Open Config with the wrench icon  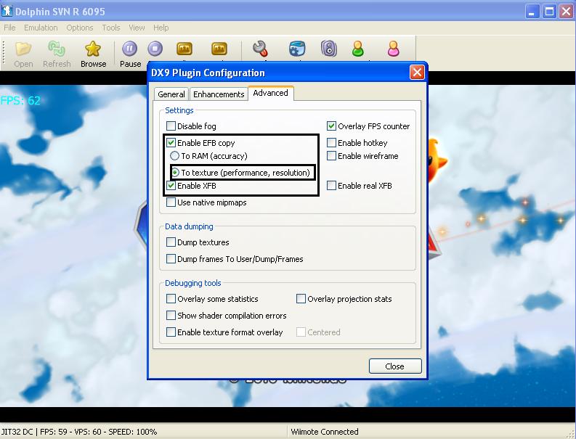(260, 49)
